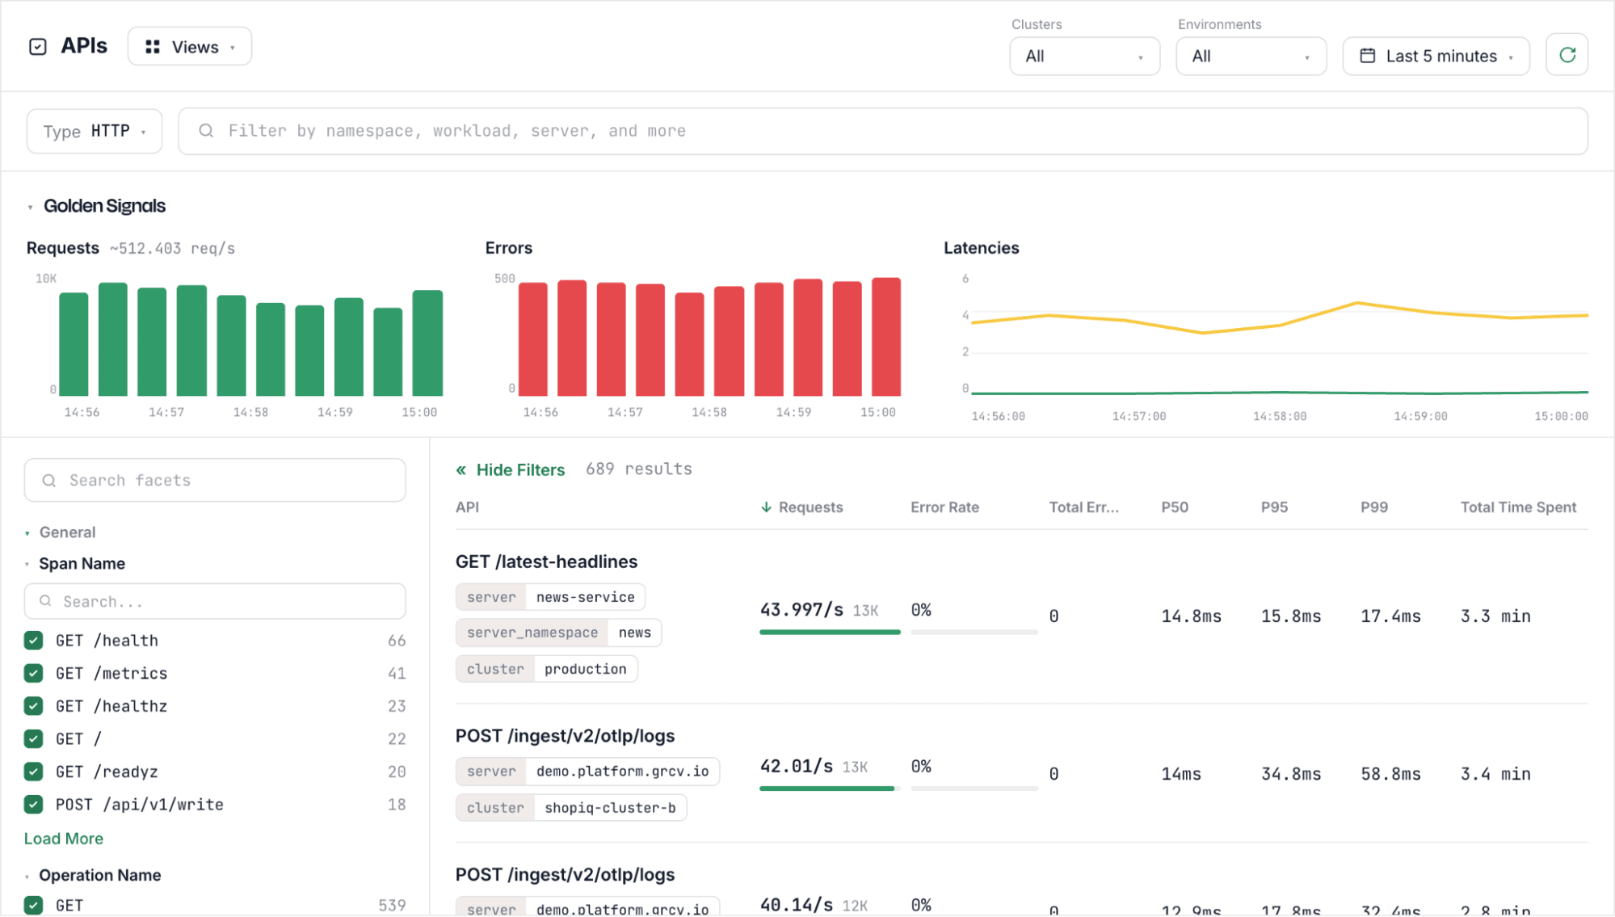
Task: Open the Clusters dropdown
Action: coord(1084,57)
